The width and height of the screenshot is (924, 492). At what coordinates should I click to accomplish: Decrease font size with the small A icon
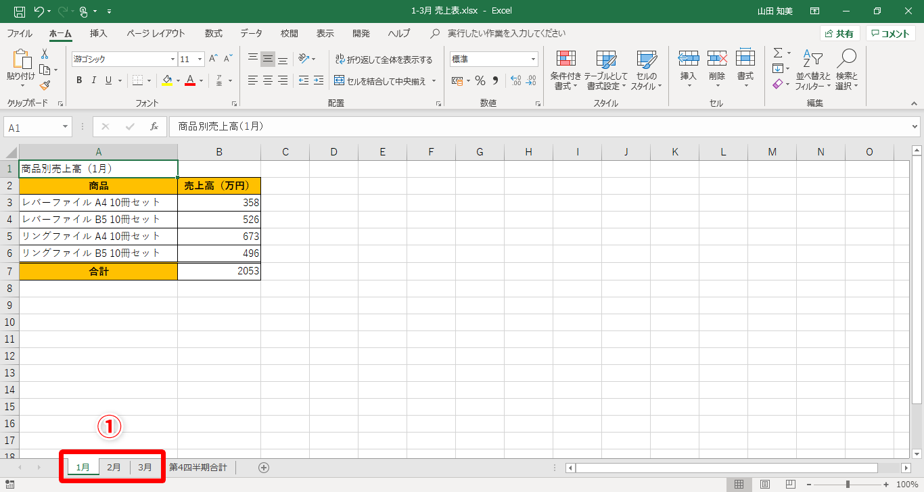pos(228,59)
